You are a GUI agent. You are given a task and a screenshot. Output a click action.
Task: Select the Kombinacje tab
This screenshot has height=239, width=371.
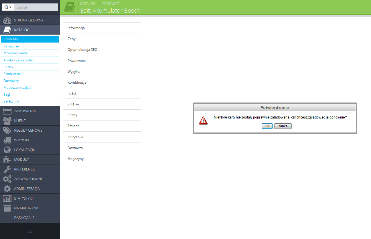[x=102, y=83]
